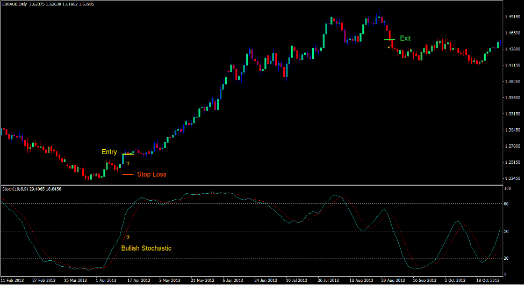Viewport: 525px width, 285px height.
Task: Click the yellow checkmark near Exit
Action: click(x=389, y=47)
